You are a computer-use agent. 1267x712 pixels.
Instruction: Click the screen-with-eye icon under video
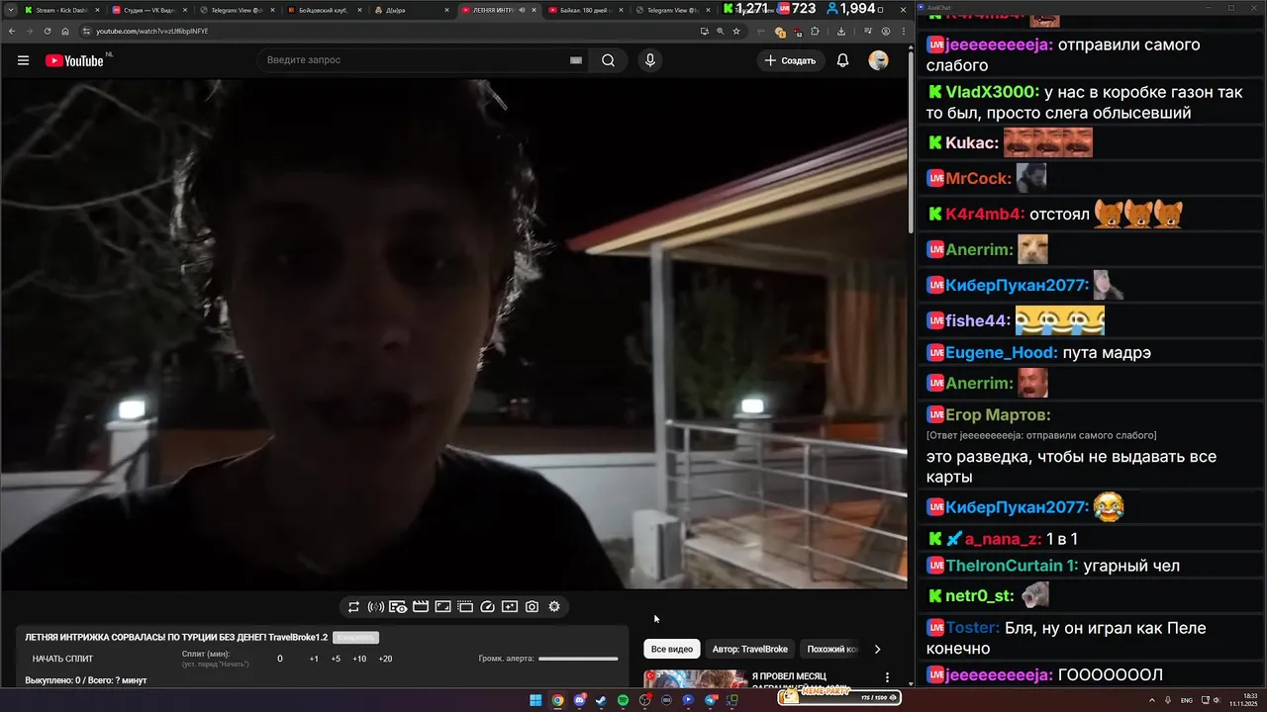point(398,607)
